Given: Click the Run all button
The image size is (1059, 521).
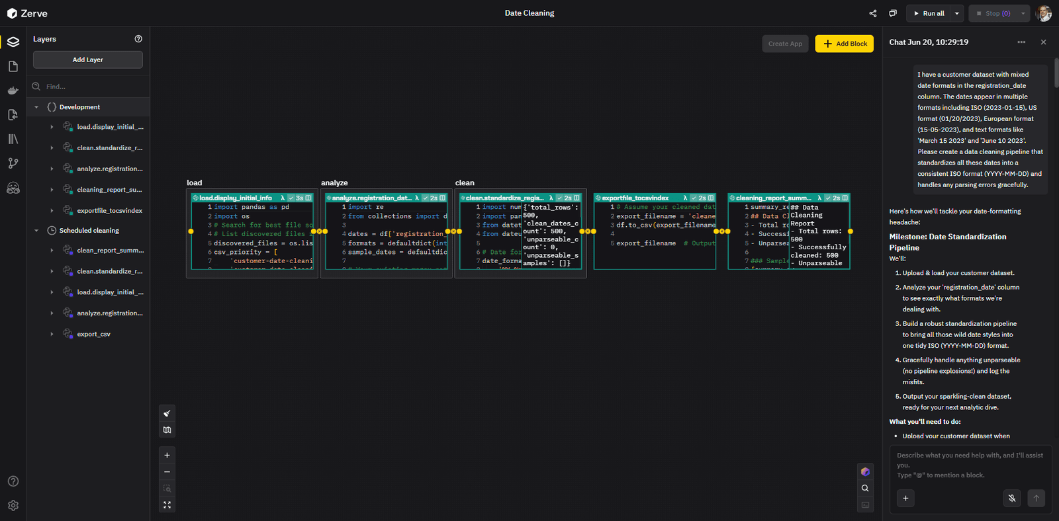Looking at the screenshot, I should point(929,13).
